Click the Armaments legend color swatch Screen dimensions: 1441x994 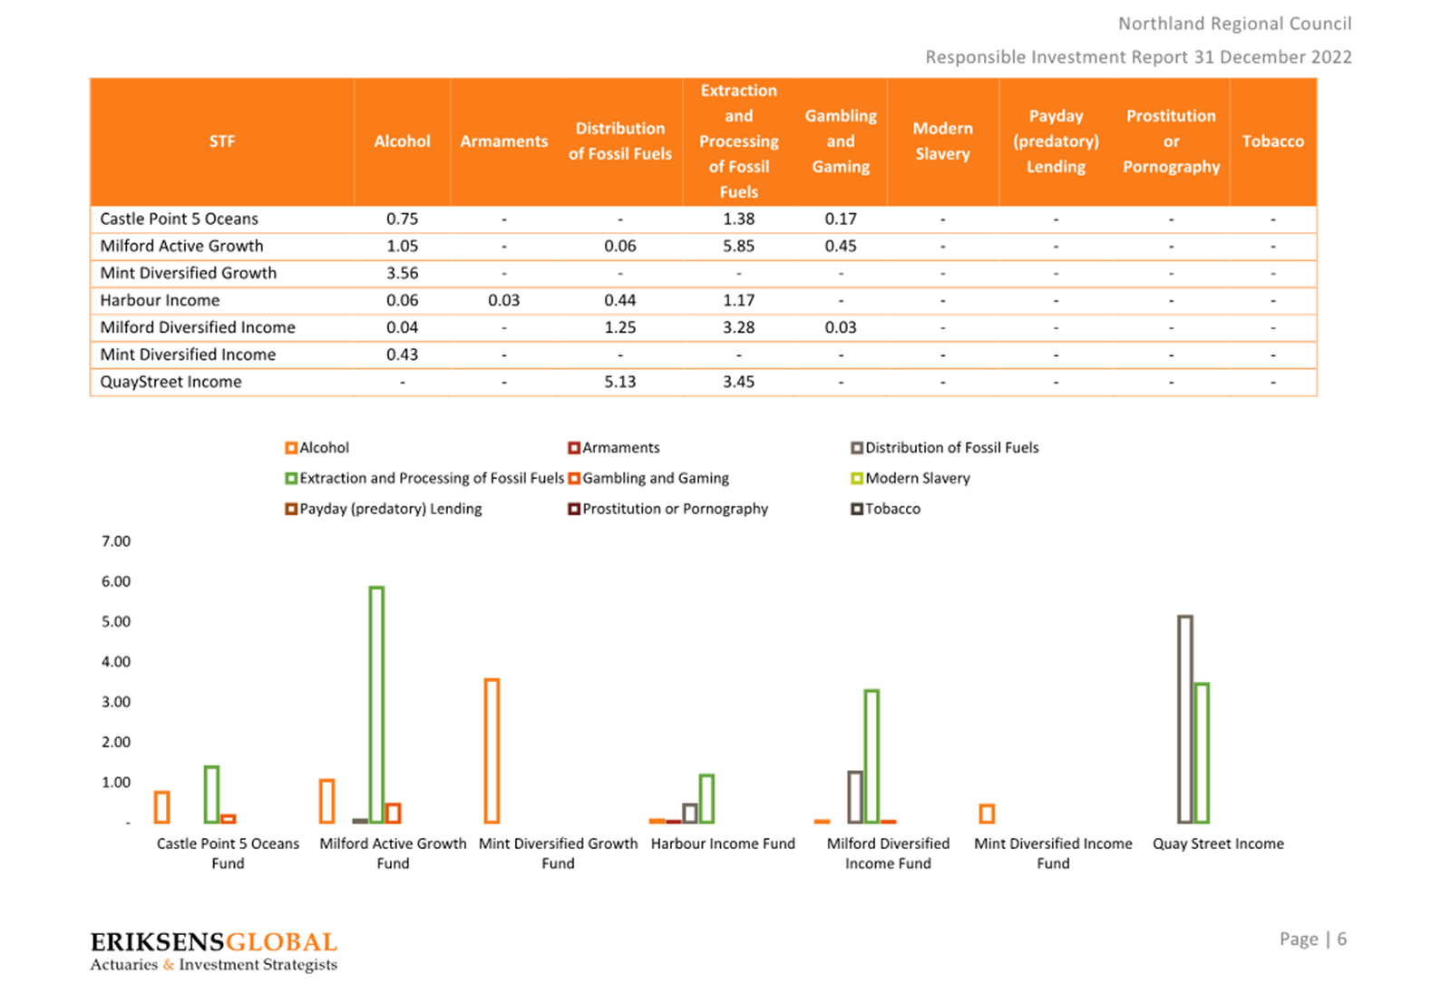pos(574,448)
